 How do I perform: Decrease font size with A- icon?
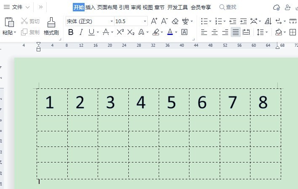pyautogui.click(x=165, y=21)
